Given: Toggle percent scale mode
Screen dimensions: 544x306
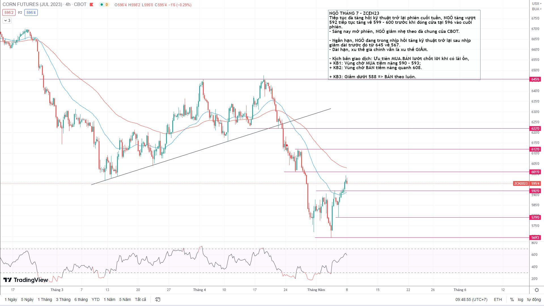Looking at the screenshot, I should (x=512, y=299).
